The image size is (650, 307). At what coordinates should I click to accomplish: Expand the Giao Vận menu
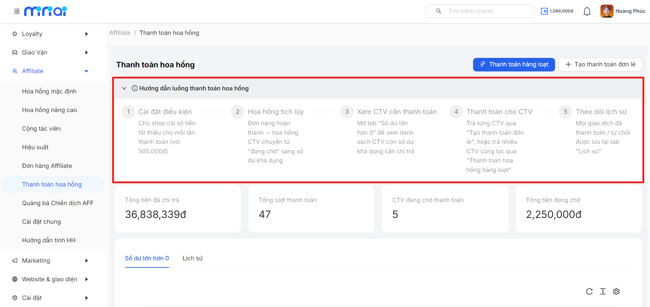pos(50,52)
